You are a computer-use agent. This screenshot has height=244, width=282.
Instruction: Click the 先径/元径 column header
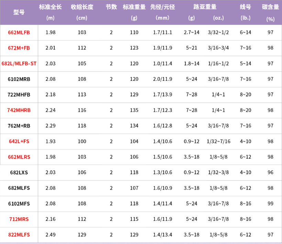pos(163,7)
